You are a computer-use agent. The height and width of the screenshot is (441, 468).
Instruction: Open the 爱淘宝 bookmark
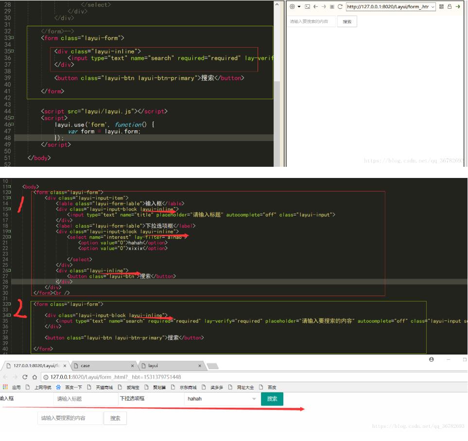129,387
